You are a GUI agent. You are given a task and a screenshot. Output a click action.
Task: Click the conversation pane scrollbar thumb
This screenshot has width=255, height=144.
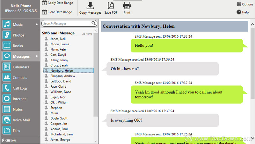click(x=252, y=63)
